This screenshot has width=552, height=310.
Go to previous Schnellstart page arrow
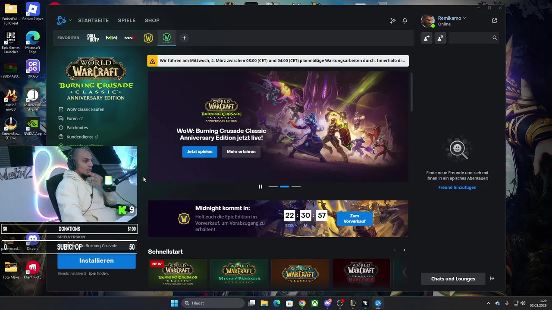(x=394, y=250)
